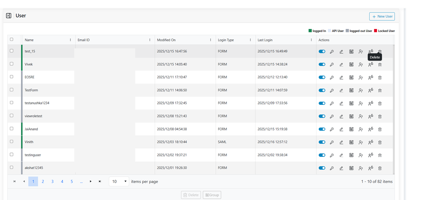Click the New User button
426x200 pixels.
pyautogui.click(x=382, y=16)
